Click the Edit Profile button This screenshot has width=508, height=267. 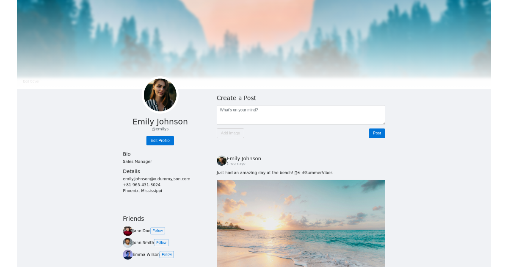pos(160,140)
